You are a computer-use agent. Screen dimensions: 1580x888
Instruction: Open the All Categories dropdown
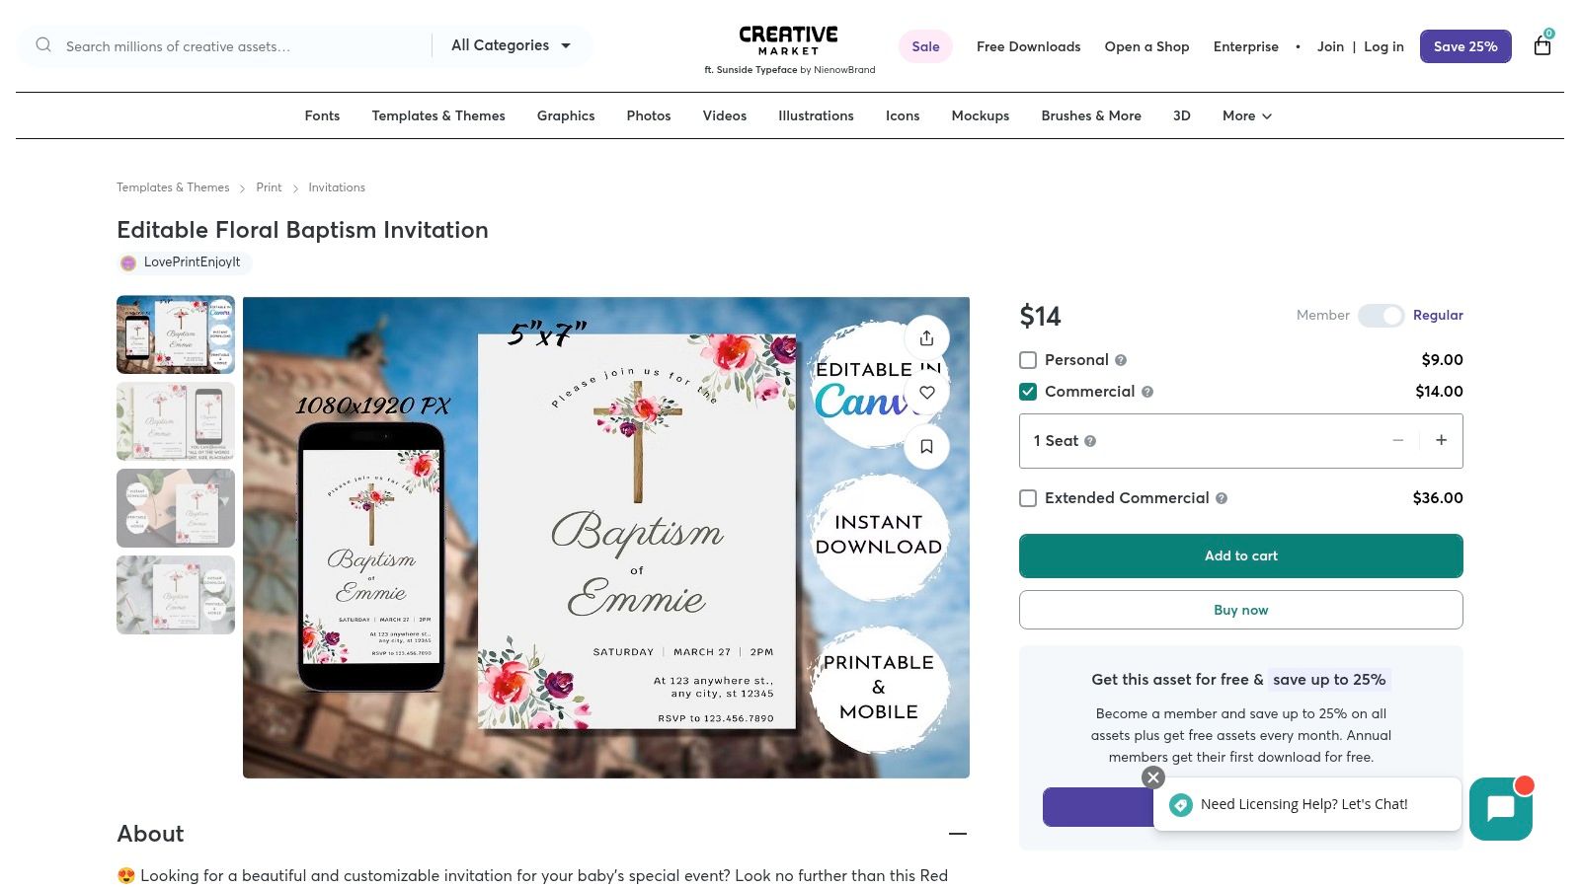pyautogui.click(x=511, y=45)
